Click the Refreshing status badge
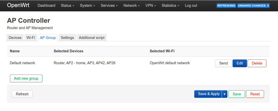 (226, 6)
